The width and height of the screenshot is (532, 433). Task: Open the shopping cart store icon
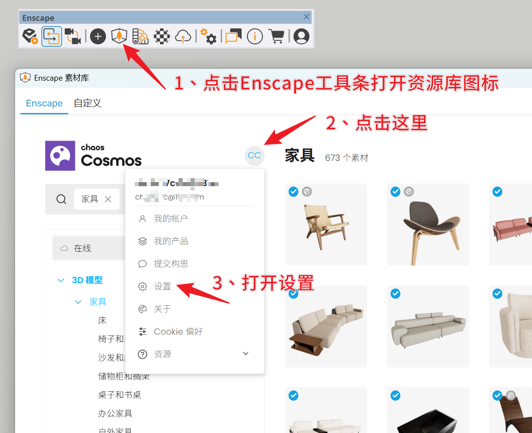coord(276,36)
